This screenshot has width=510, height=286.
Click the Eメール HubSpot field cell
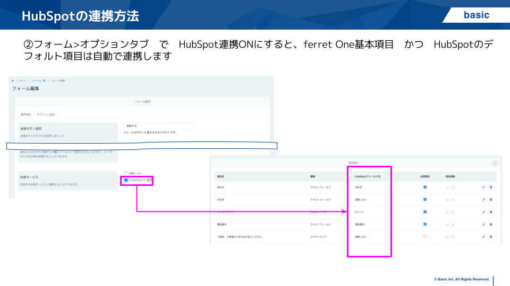pos(359,212)
